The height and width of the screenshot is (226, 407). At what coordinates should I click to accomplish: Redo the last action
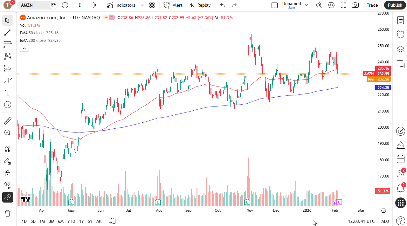[x=235, y=5]
